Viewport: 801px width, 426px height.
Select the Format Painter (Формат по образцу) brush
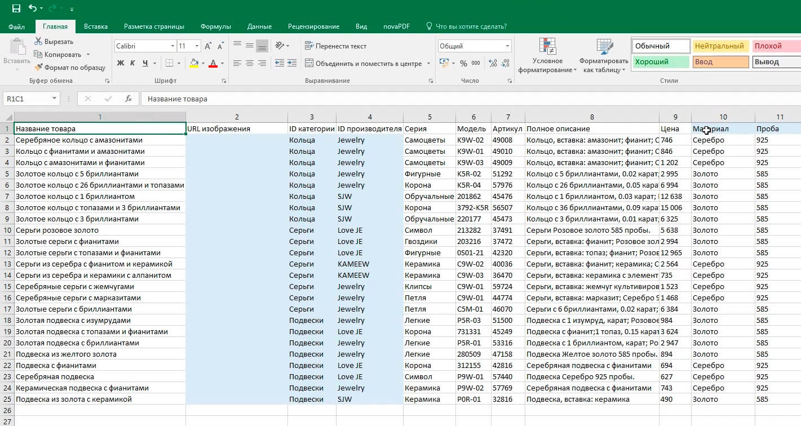38,68
